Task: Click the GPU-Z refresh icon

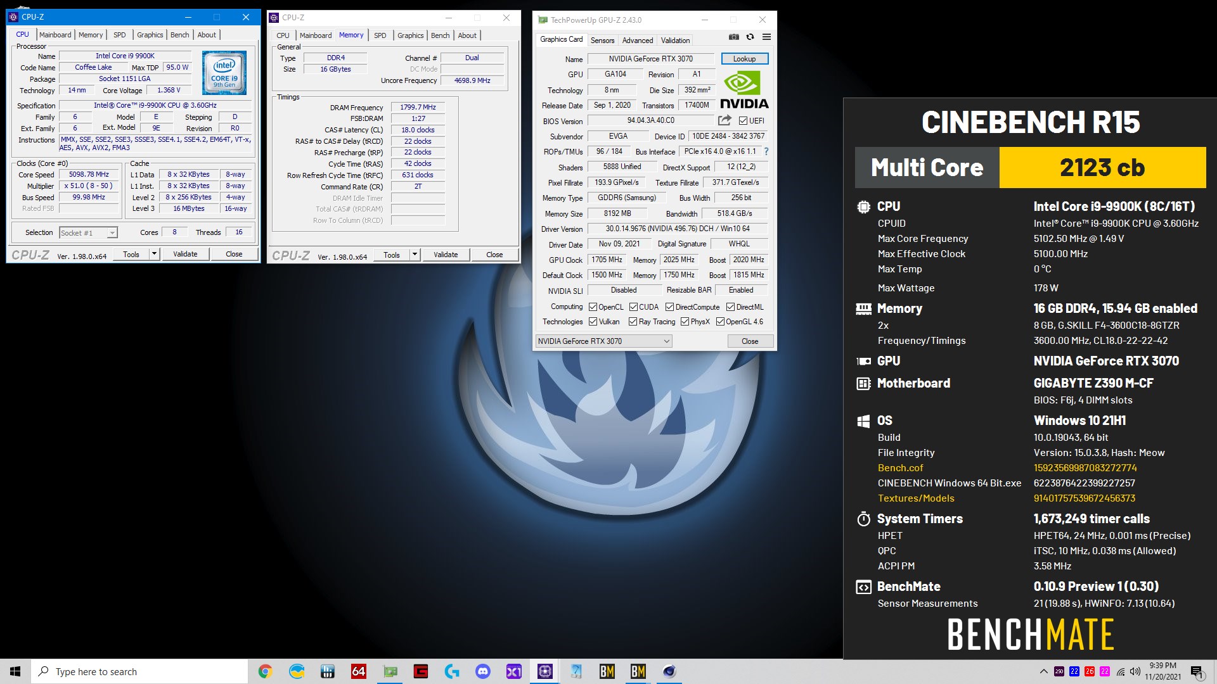Action: click(x=750, y=37)
